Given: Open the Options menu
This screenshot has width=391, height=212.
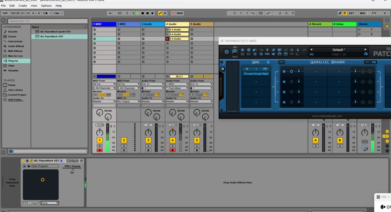Looking at the screenshot, I should (46, 6).
